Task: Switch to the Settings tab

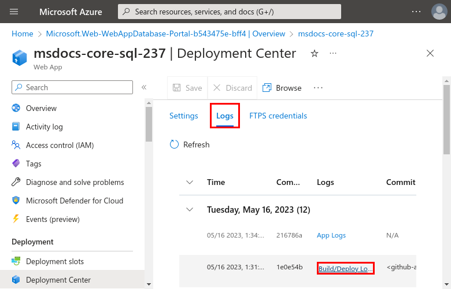Action: 184,116
